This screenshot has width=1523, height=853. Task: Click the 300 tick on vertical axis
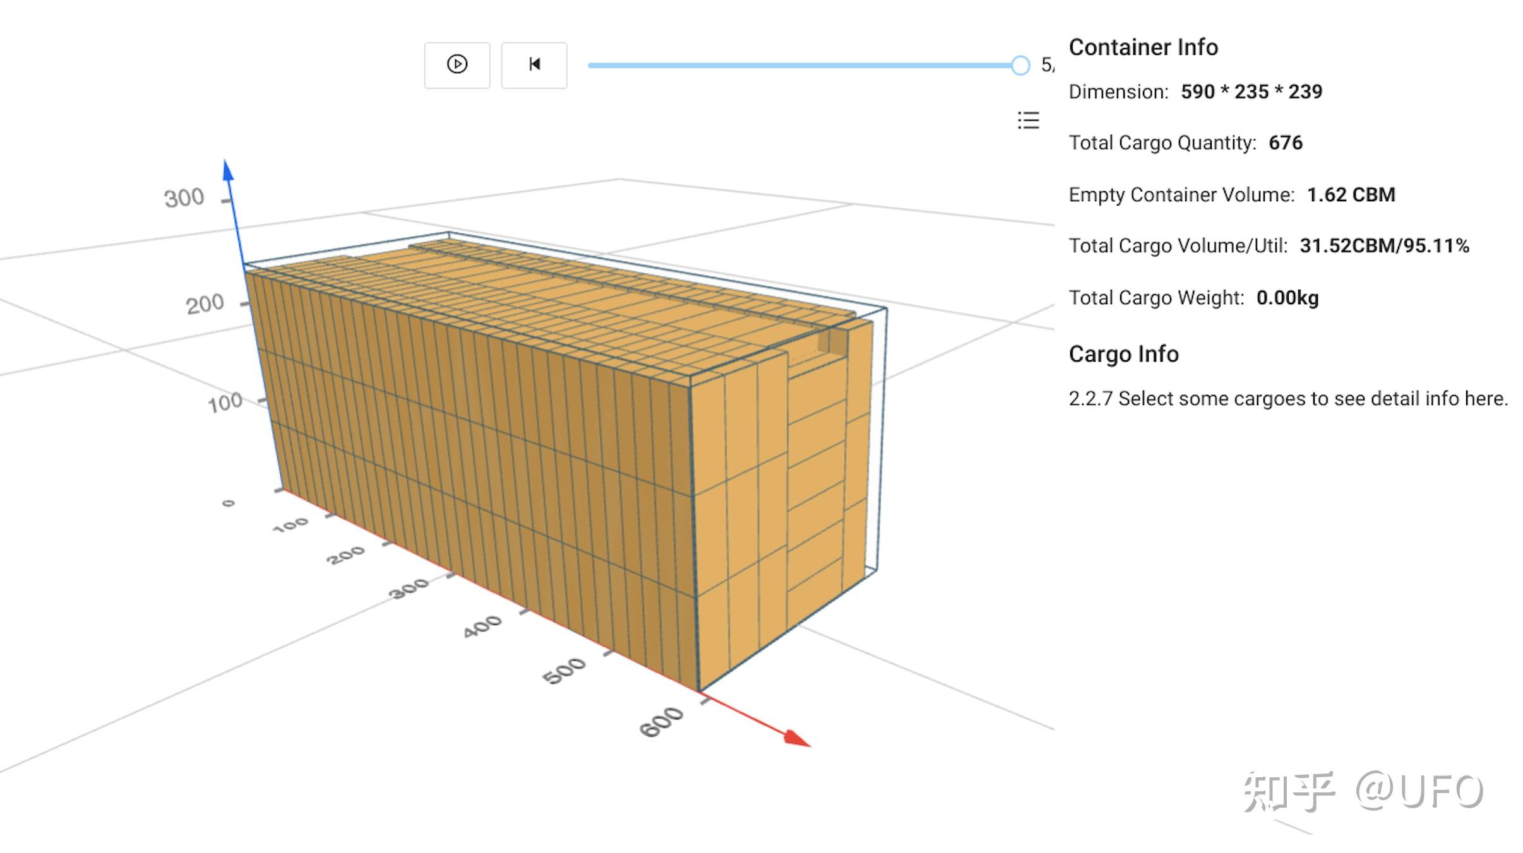[x=184, y=197]
